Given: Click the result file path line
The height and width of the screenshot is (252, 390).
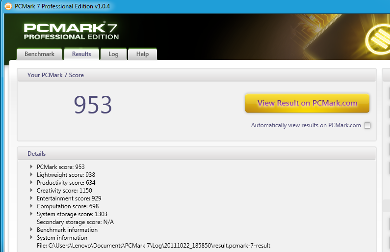Looking at the screenshot, I should pyautogui.click(x=154, y=246).
